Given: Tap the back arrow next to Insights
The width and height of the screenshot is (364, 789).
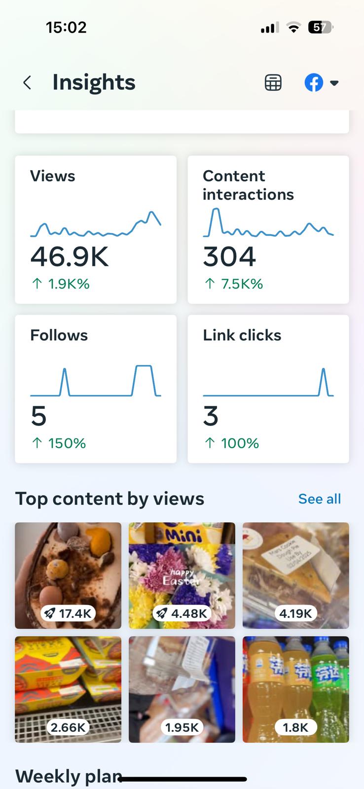Looking at the screenshot, I should (28, 82).
